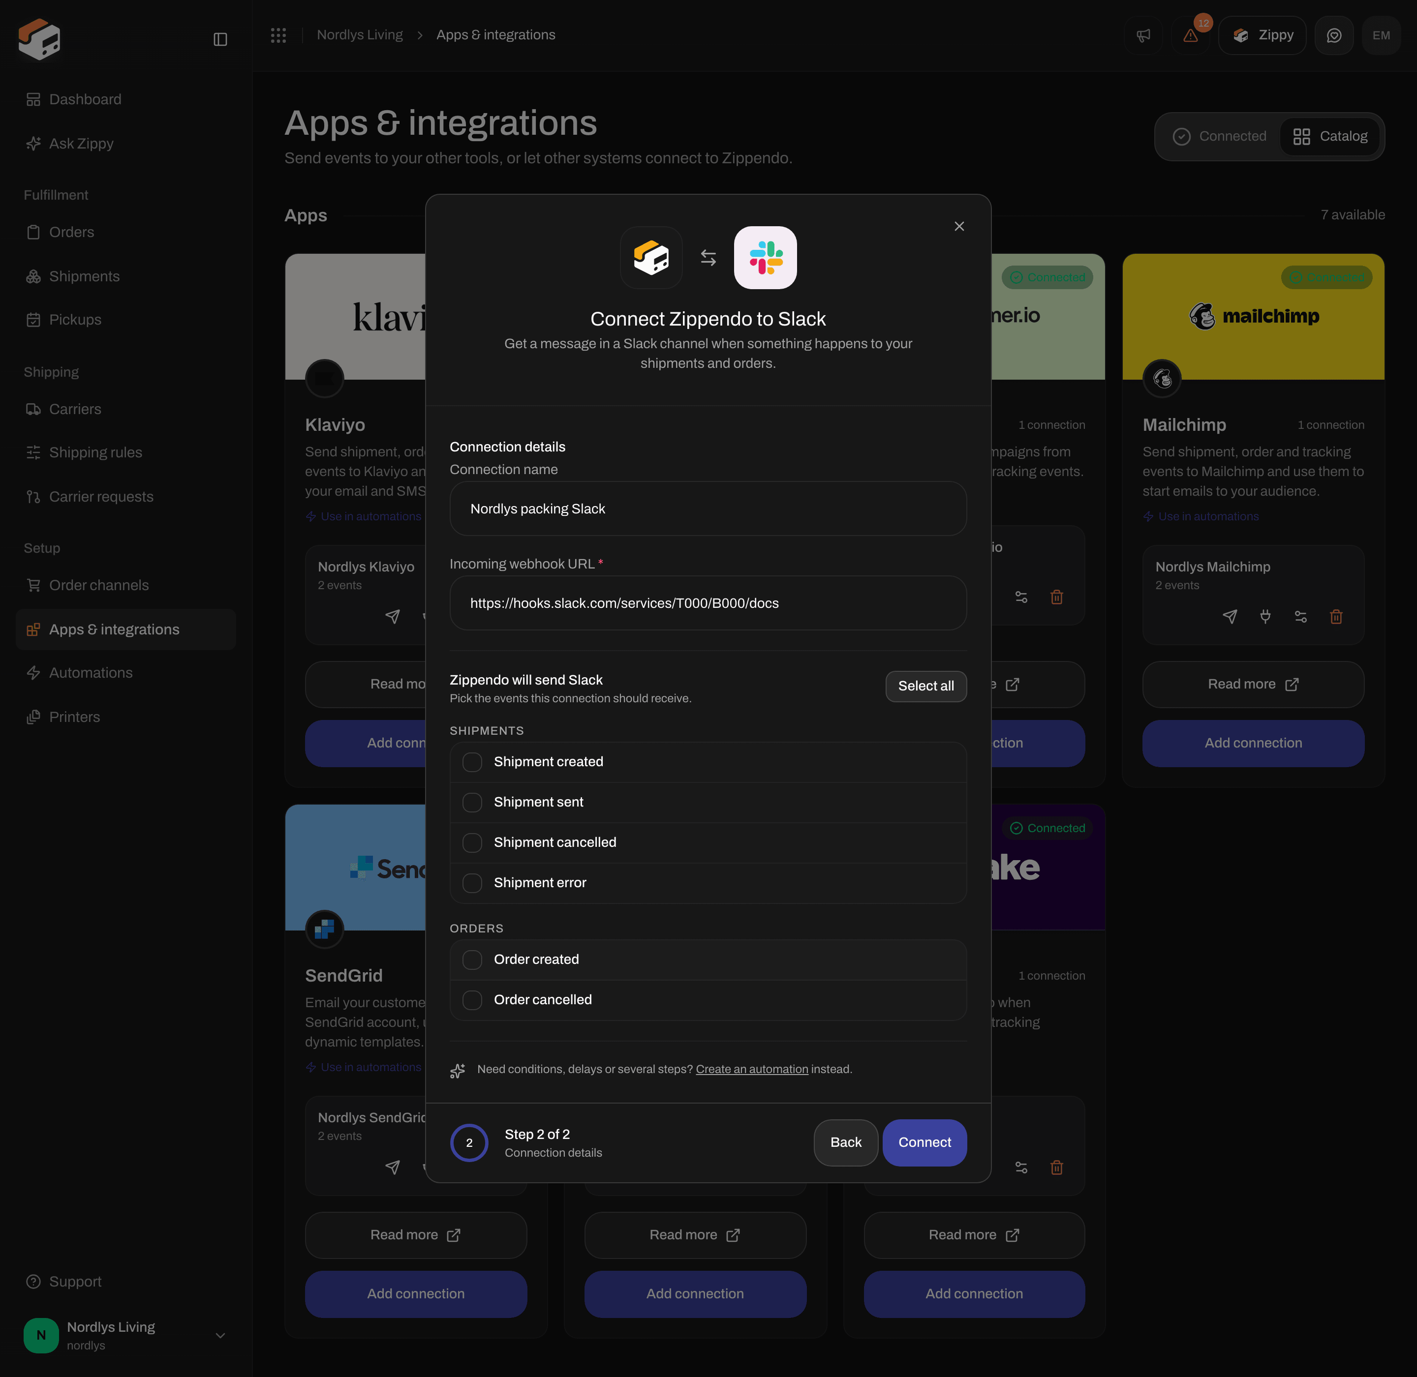Click the sparkle icon beside automation hint
This screenshot has height=1377, width=1417.
click(458, 1070)
